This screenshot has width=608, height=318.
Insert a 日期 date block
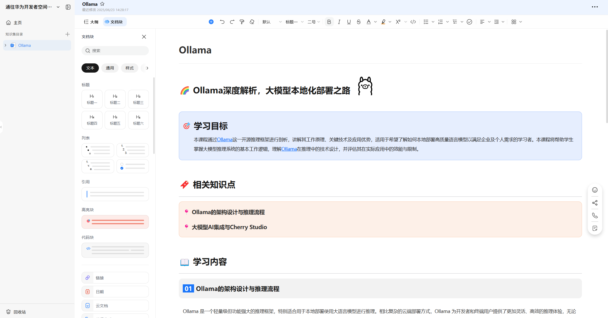(115, 292)
